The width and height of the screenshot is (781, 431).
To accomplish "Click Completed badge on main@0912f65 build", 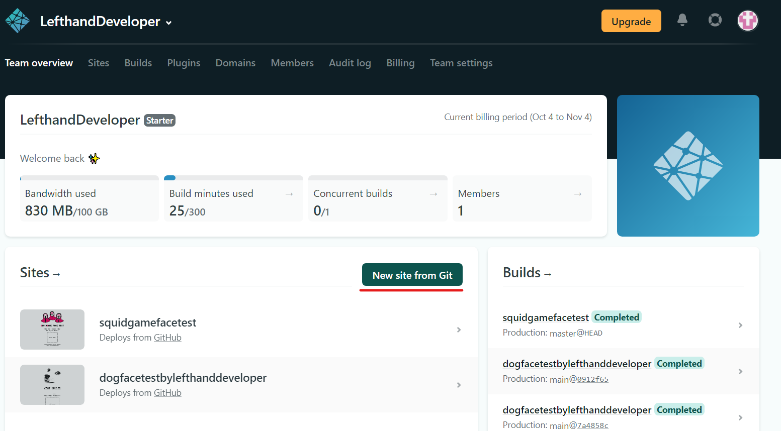I will 679,363.
